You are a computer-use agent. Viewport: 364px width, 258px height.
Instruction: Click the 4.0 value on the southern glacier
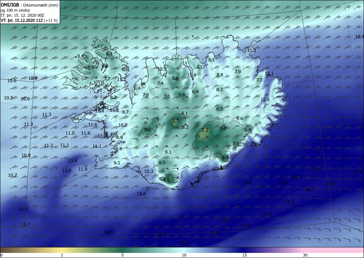[166, 179]
